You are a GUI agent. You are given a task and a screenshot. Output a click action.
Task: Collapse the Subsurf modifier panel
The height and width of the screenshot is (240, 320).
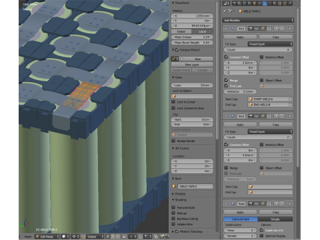point(226,203)
